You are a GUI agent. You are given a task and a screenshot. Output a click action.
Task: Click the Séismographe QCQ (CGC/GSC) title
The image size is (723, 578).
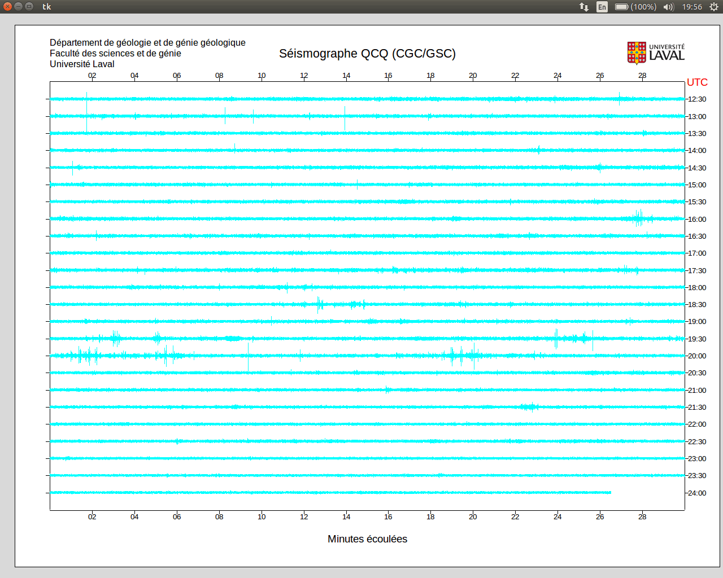367,54
